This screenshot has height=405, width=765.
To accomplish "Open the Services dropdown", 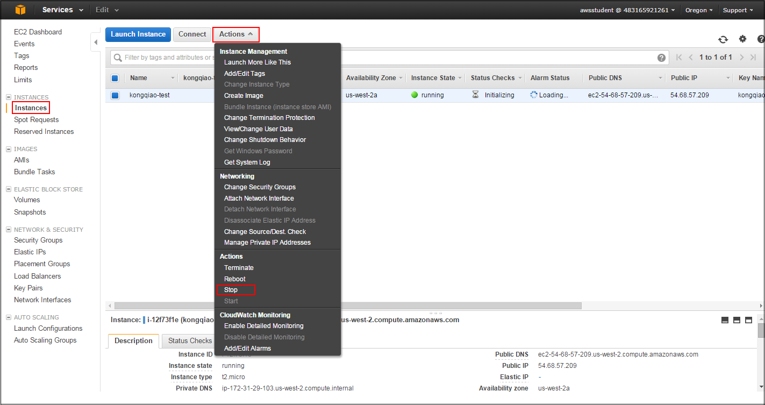I will [x=63, y=10].
